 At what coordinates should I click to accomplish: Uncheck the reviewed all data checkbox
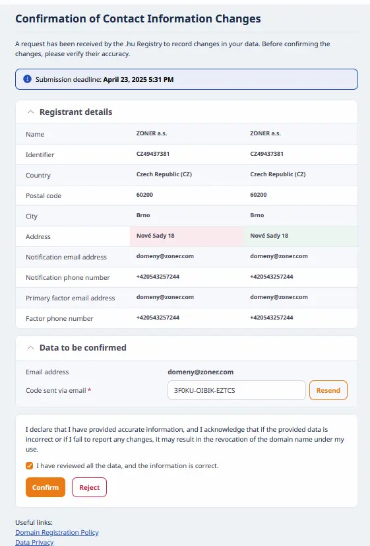click(30, 465)
